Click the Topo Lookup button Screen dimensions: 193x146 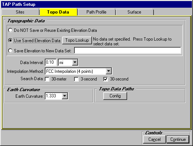(x=77, y=40)
